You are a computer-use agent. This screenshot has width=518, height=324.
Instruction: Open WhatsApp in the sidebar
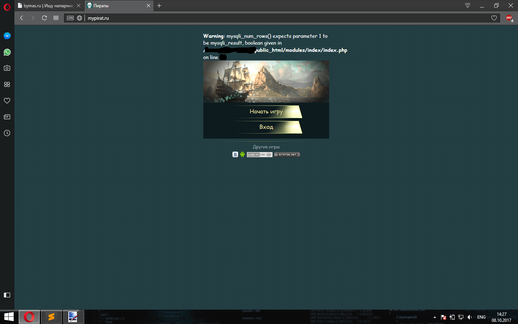tap(7, 52)
